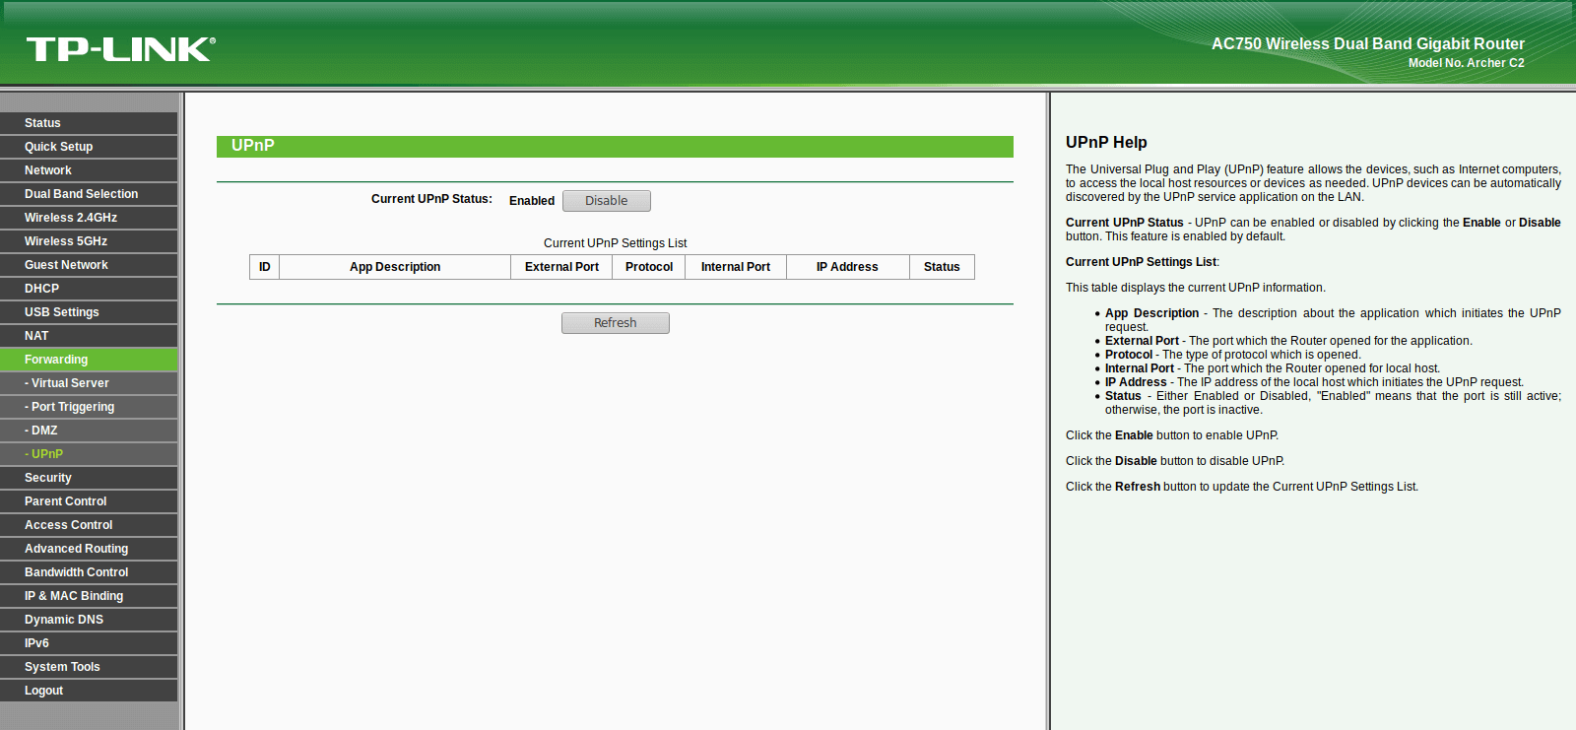The width and height of the screenshot is (1576, 730).
Task: Open Advanced Routing
Action: pyautogui.click(x=89, y=549)
